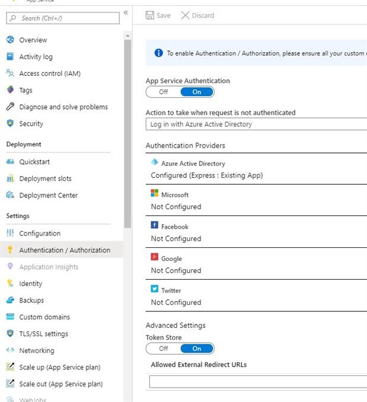Turn App Service Authentication Off
Viewport: 367px width, 402px height.
tap(164, 92)
